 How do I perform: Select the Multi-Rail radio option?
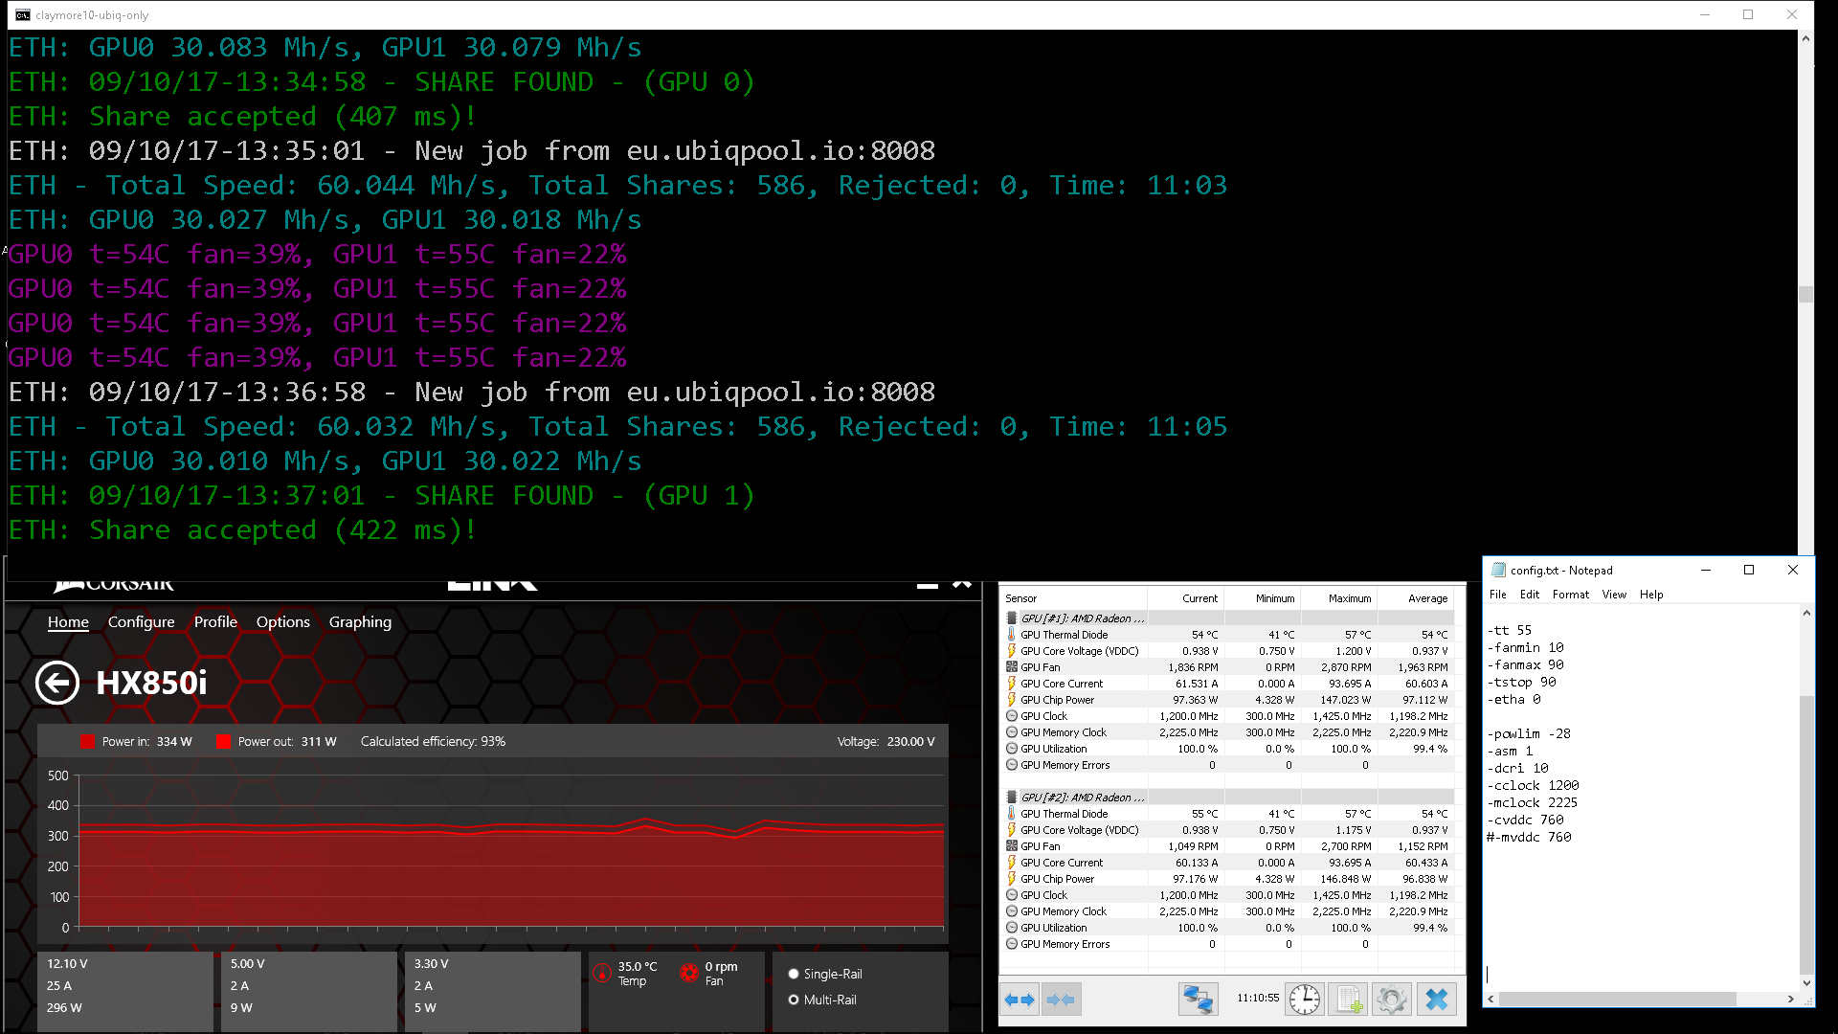794,1000
